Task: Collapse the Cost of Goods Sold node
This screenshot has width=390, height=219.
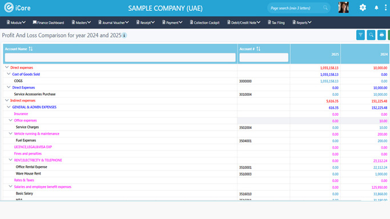Action: point(9,74)
